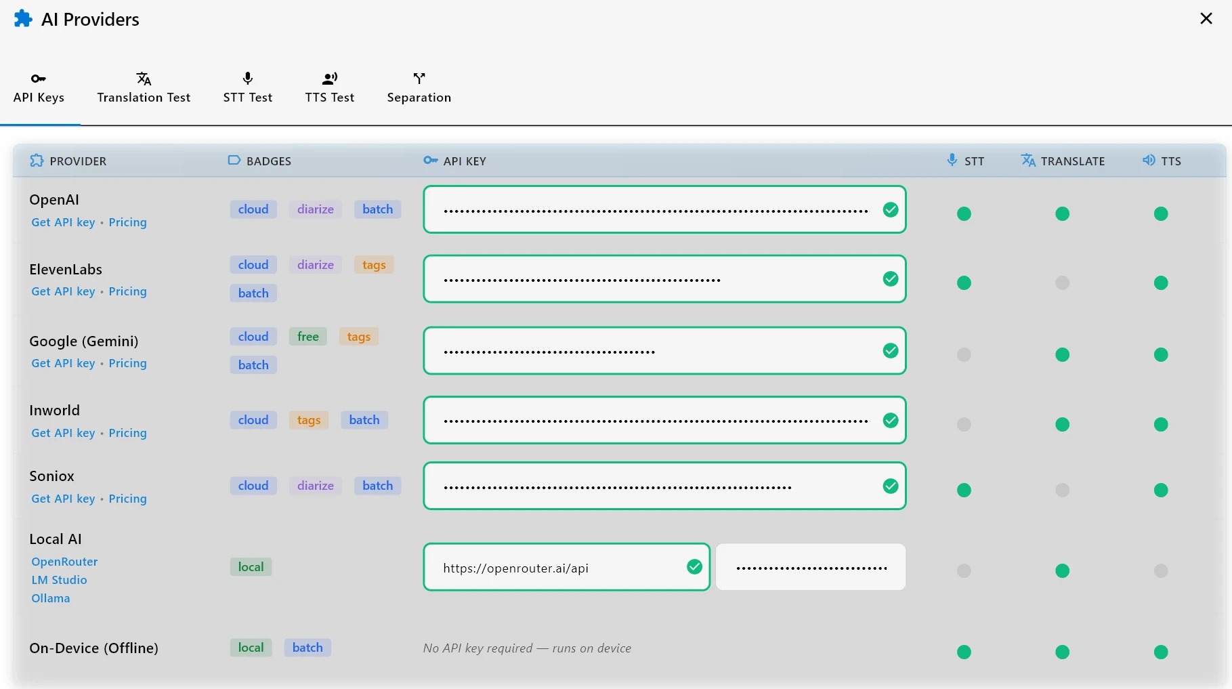This screenshot has width=1232, height=689.
Task: Click the Local AI local badge
Action: click(x=251, y=567)
